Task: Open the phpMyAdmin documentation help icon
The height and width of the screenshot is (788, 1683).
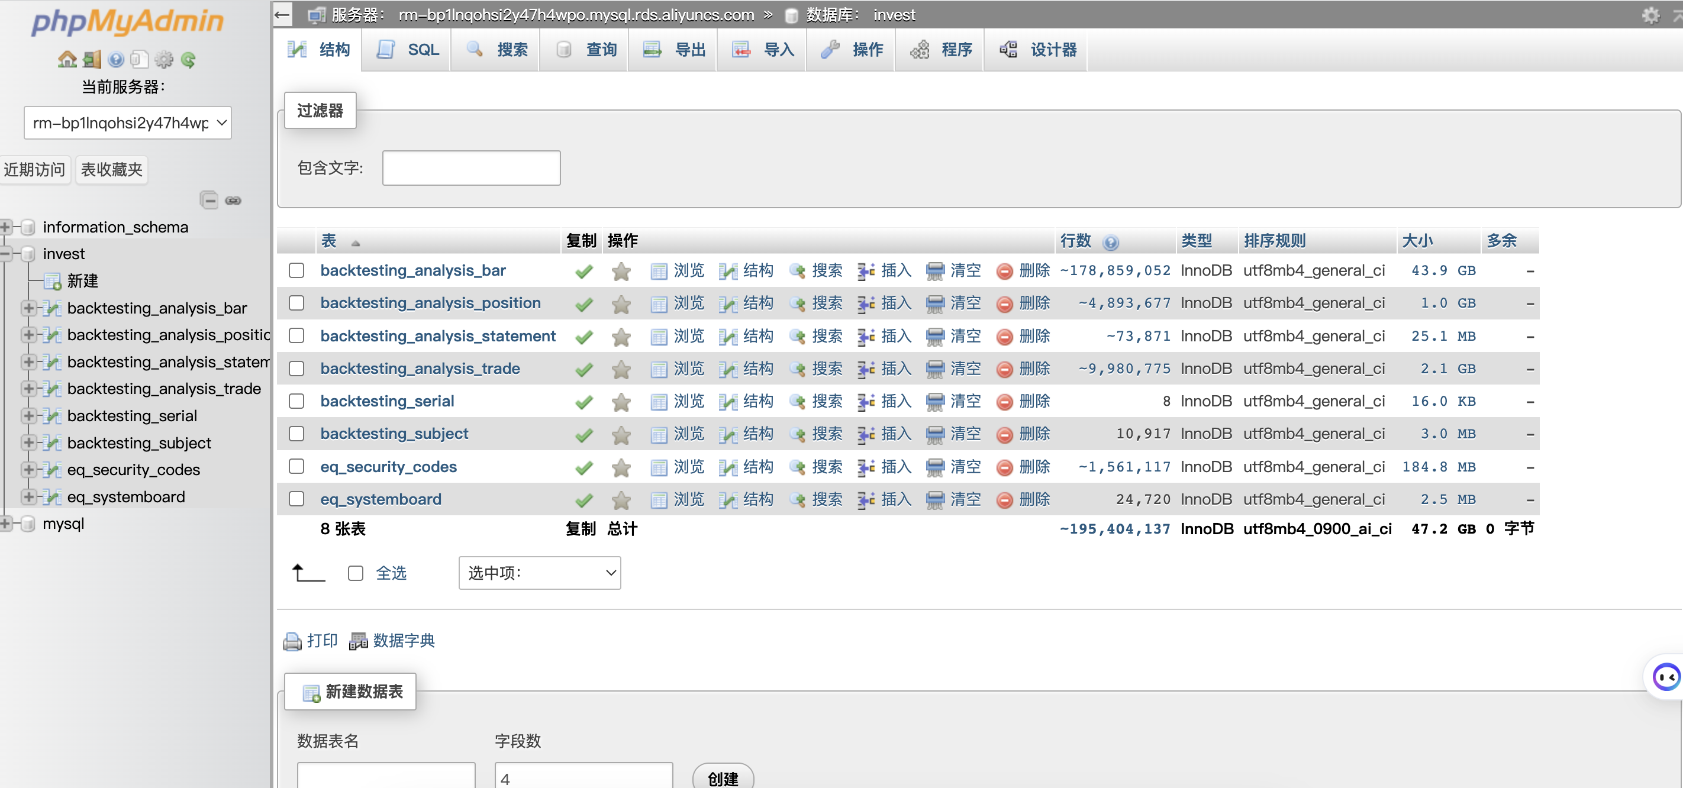Action: tap(115, 60)
